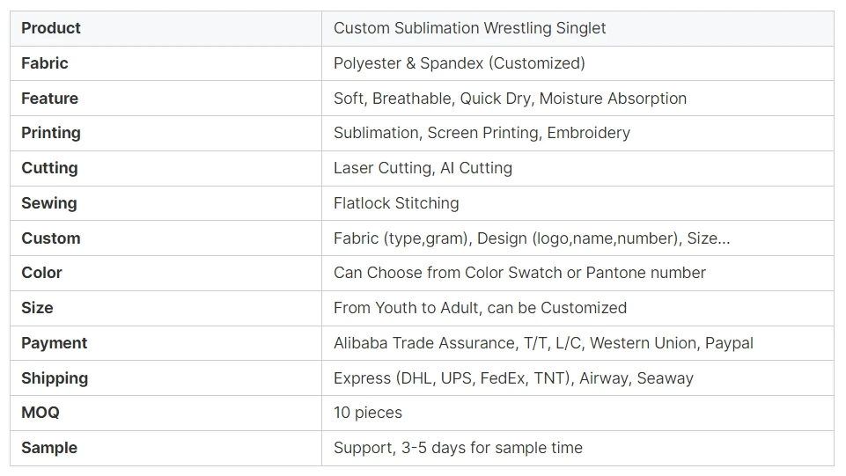
Task: Click the "Feature" row header
Action: 49,99
